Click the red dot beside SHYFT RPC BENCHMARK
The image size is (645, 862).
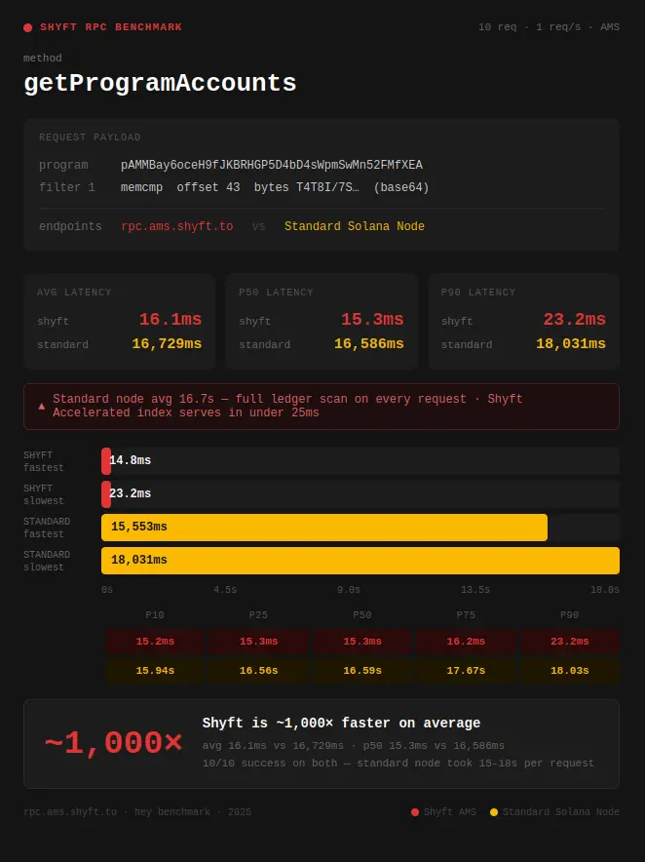pyautogui.click(x=28, y=27)
